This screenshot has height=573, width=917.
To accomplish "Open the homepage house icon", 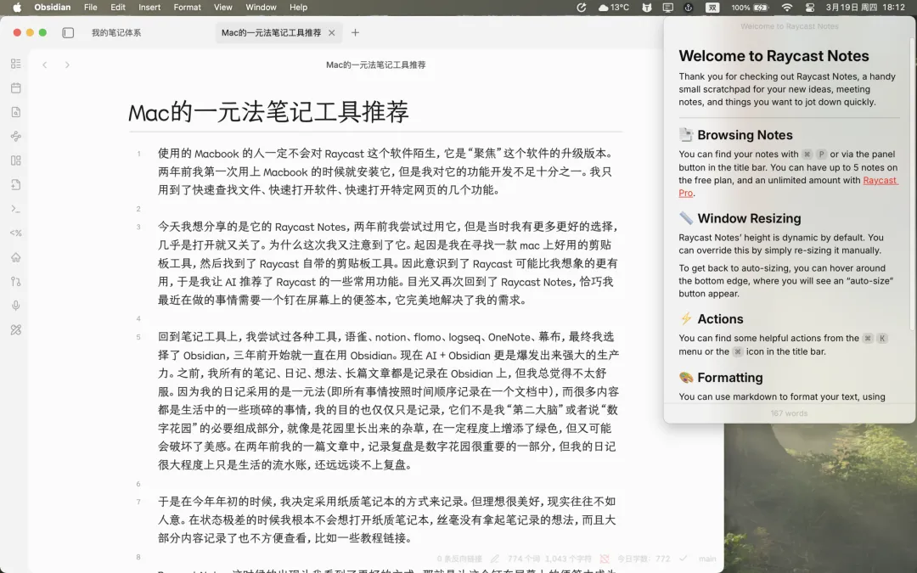I will coord(16,257).
